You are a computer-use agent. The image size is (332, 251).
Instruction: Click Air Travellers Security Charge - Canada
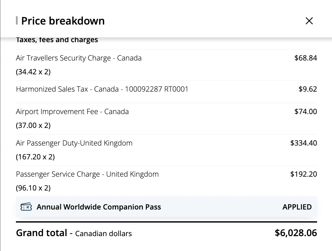click(x=79, y=58)
